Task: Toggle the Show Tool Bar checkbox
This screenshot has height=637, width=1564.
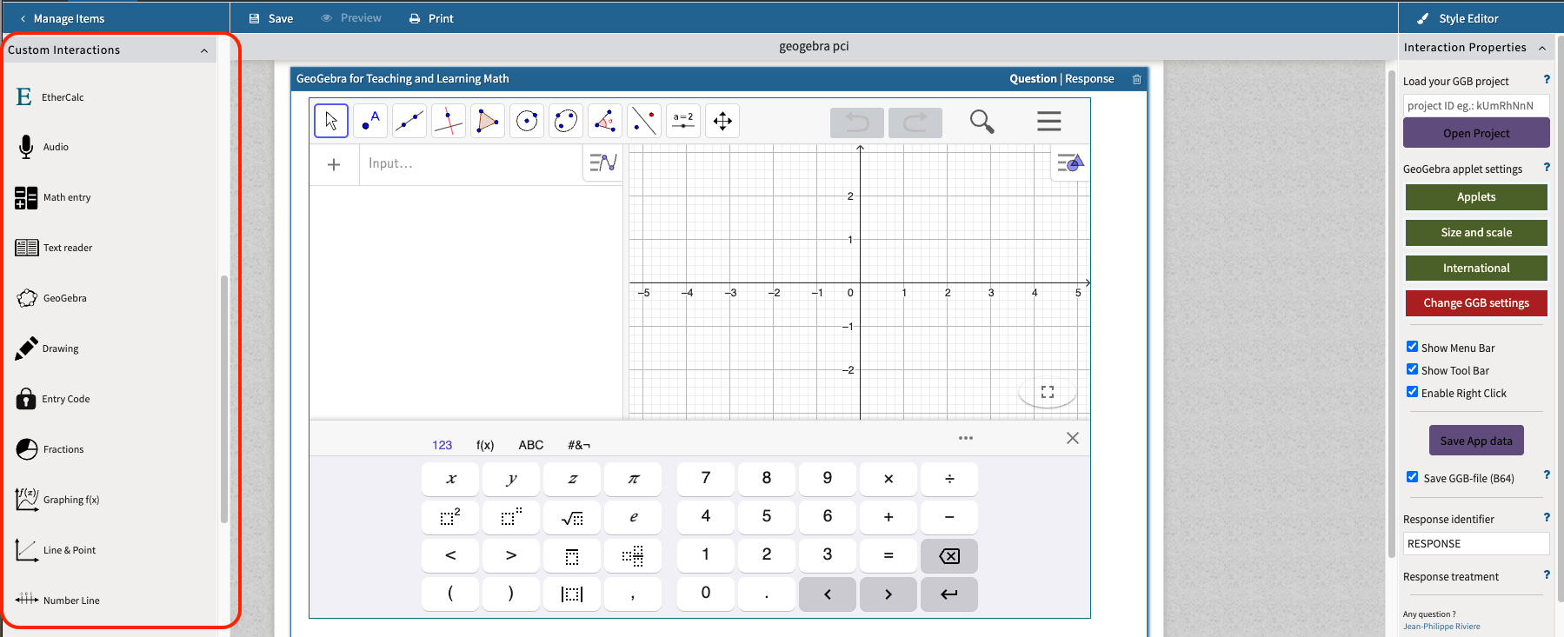Action: 1412,369
